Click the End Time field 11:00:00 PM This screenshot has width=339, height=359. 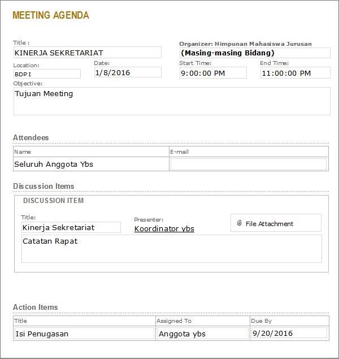pos(295,73)
